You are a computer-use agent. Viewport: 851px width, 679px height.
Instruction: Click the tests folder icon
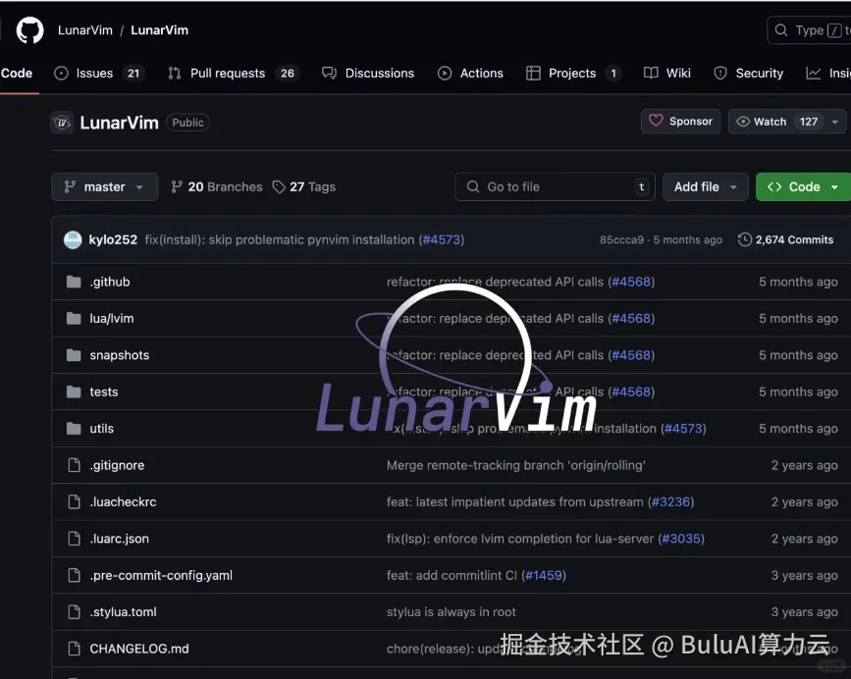coord(74,392)
